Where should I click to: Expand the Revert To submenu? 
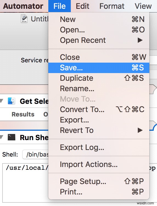point(99,130)
